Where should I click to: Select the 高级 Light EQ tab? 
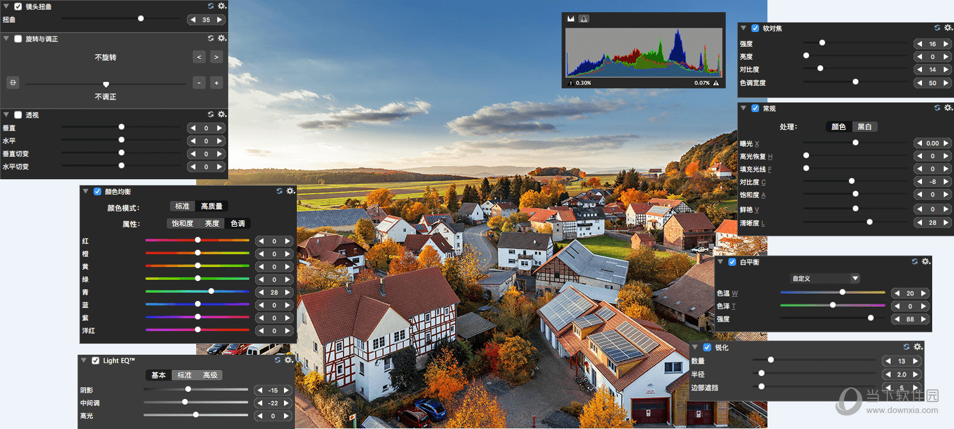[210, 375]
